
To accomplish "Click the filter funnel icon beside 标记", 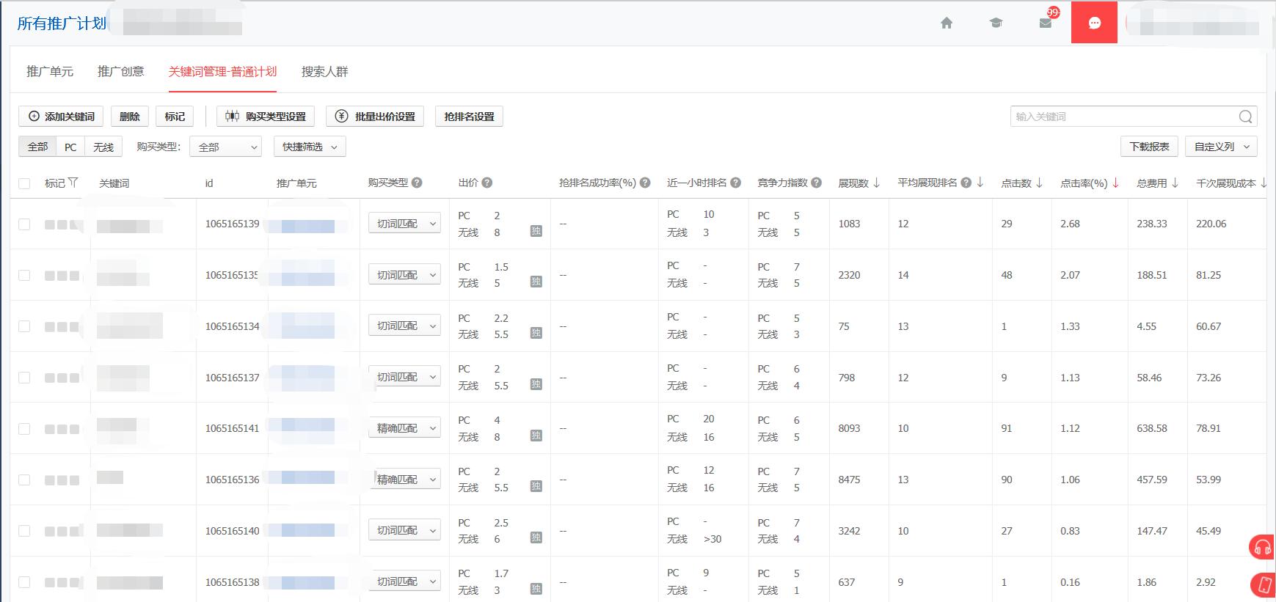I will [x=73, y=183].
